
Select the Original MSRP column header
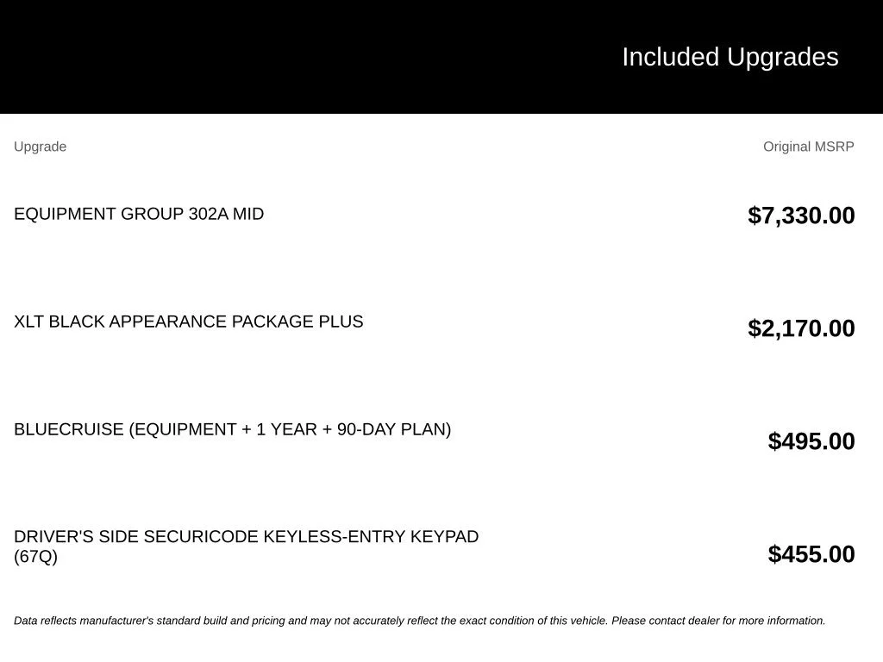[808, 147]
